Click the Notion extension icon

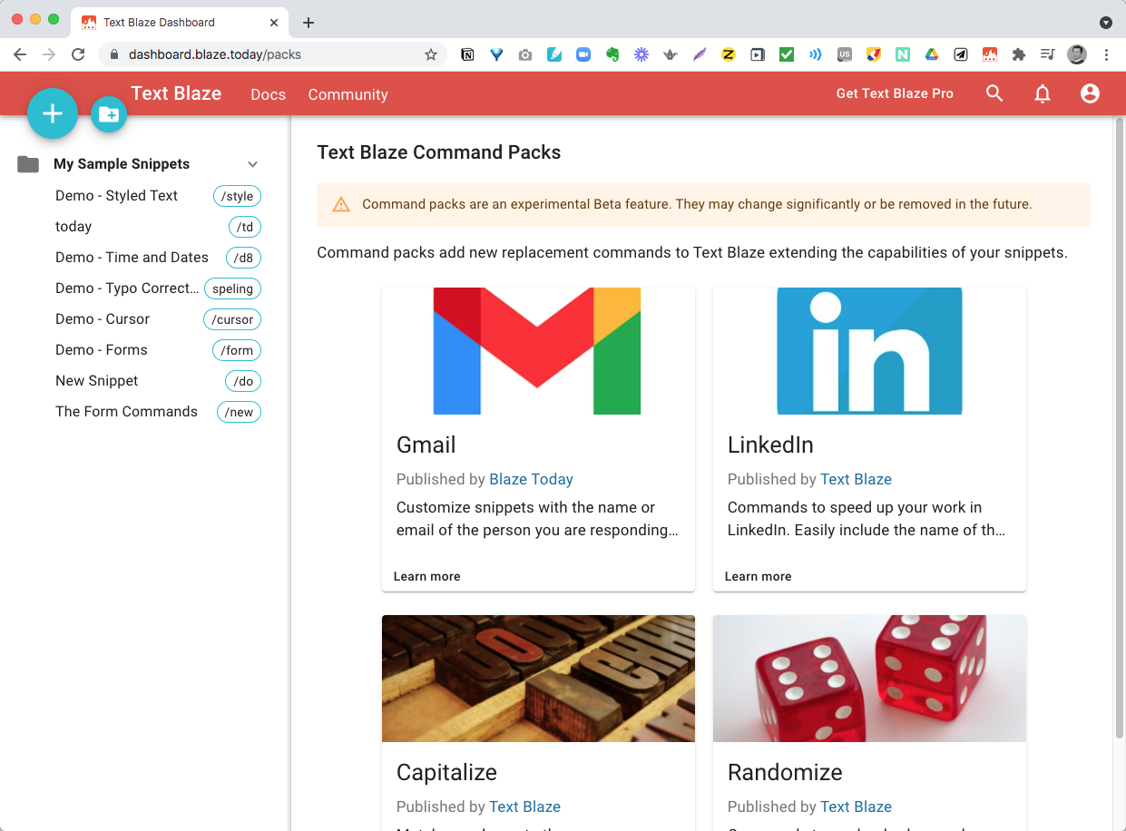pyautogui.click(x=467, y=54)
